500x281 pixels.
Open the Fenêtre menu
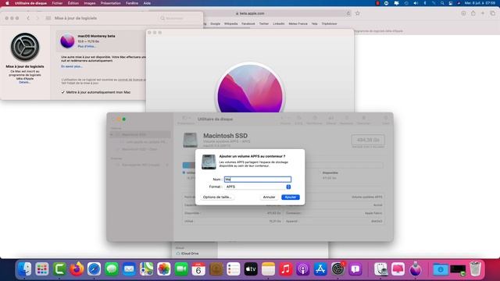[x=132, y=3]
